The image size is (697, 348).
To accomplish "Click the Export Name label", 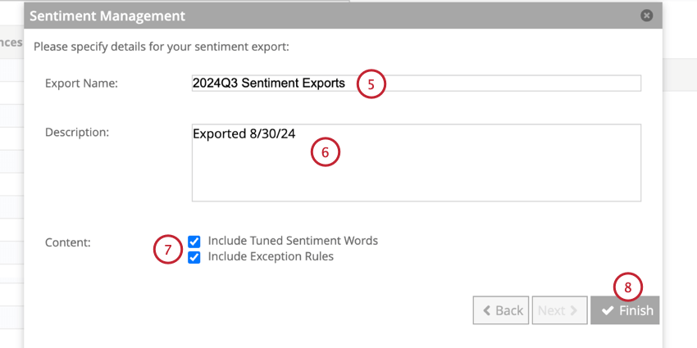I will pos(82,84).
